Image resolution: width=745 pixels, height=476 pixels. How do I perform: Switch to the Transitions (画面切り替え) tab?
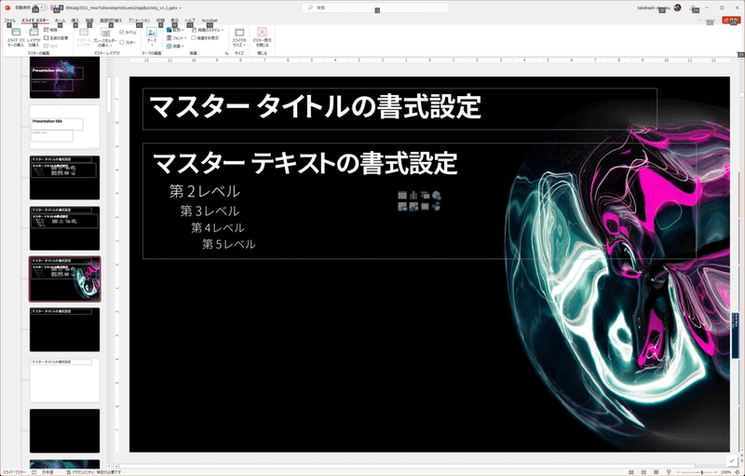point(111,20)
